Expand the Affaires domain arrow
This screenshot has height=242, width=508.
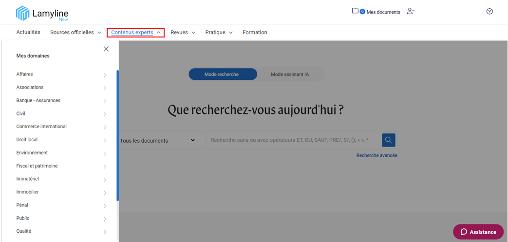(105, 75)
